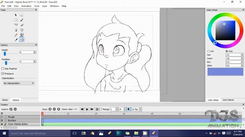Click the Red value stepper arrows
This screenshot has width=245, height=137.
pyautogui.click(x=242, y=55)
